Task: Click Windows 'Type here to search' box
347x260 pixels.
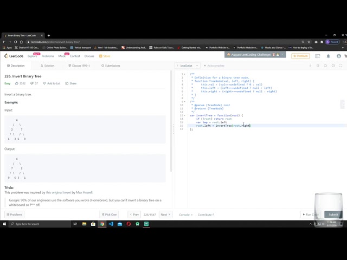Action: tap(40, 224)
